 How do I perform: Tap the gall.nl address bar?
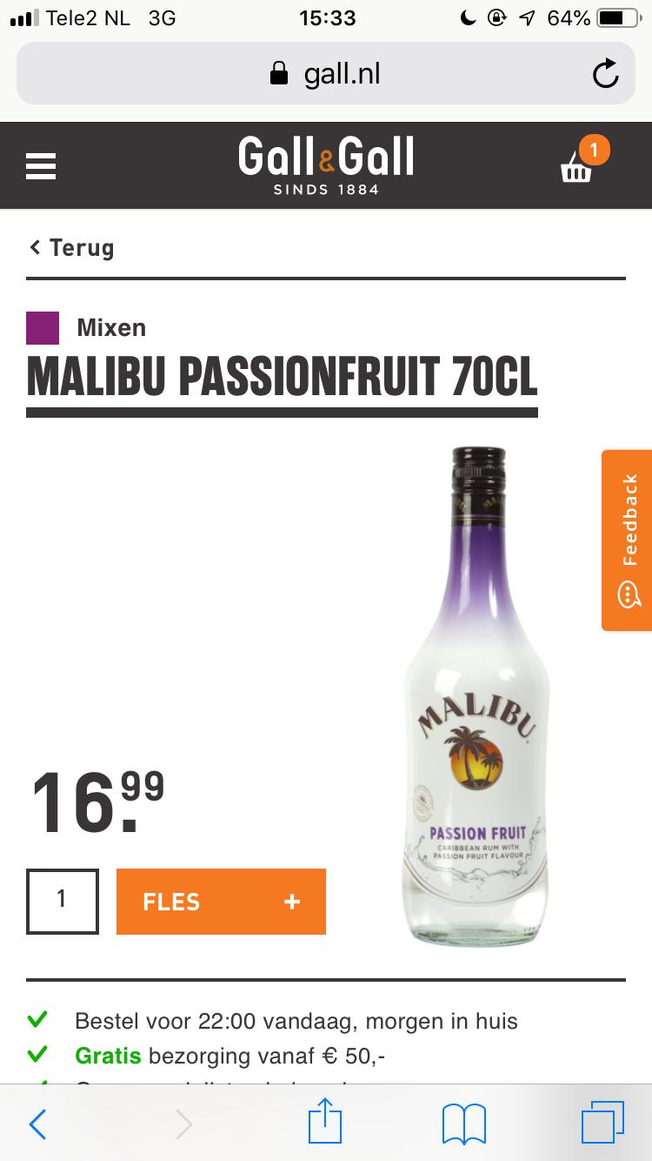coord(326,75)
